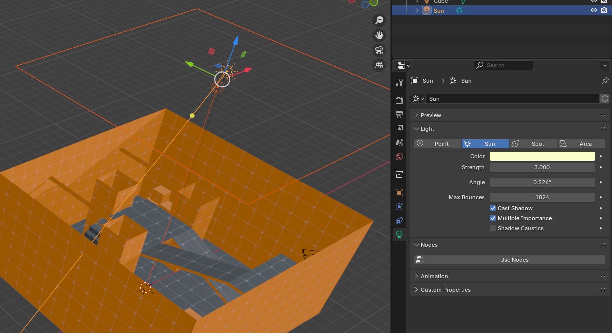Click the zoom view magnifier icon
This screenshot has width=612, height=333.
click(x=379, y=20)
